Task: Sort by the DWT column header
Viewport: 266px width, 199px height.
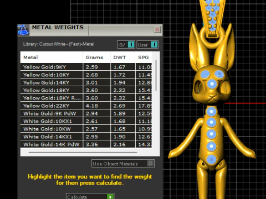Action: (x=122, y=57)
